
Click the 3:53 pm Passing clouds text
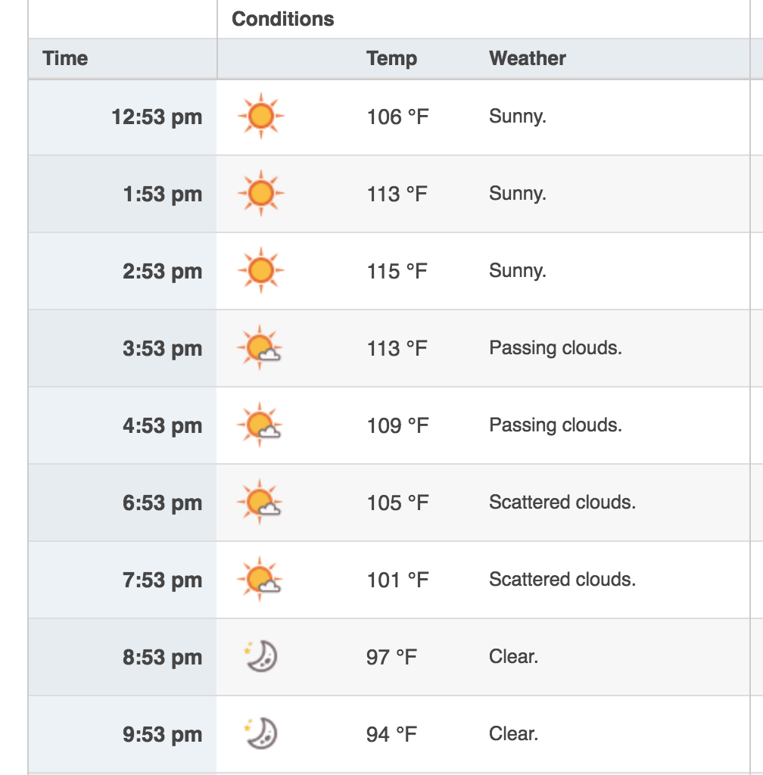[x=556, y=348]
